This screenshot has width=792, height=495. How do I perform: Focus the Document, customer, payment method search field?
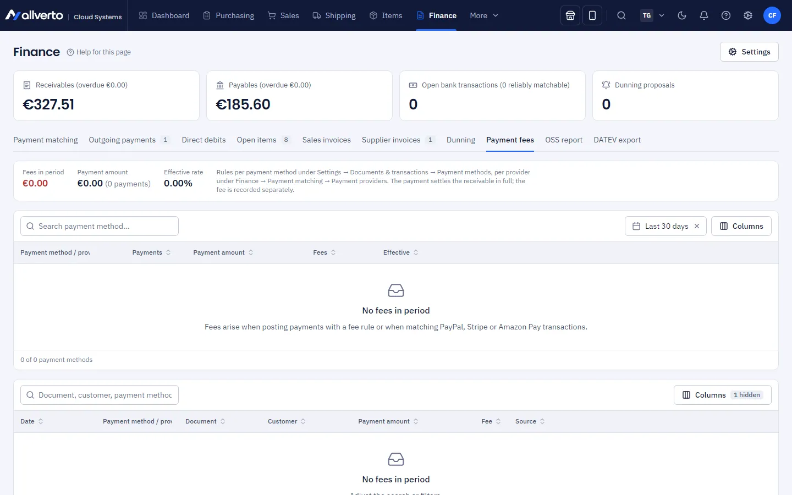[100, 395]
